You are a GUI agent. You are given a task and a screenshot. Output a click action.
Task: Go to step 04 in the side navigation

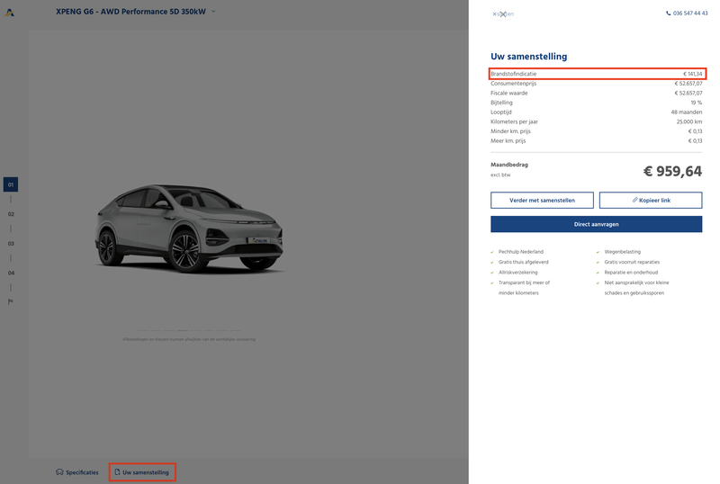[11, 273]
